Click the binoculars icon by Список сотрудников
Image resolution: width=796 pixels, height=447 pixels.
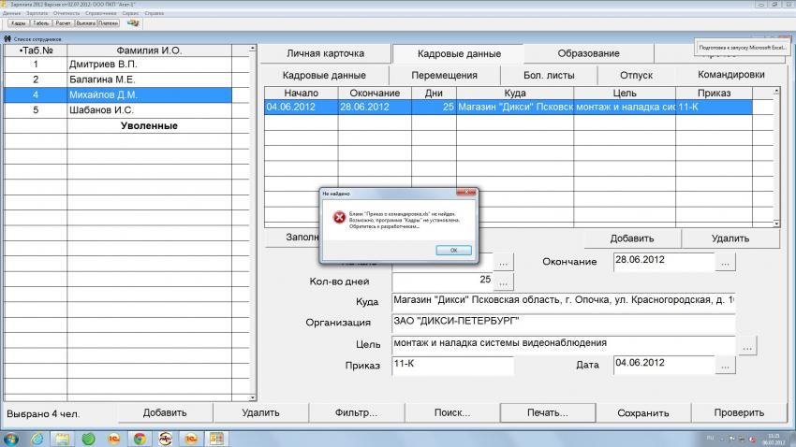tap(7, 38)
